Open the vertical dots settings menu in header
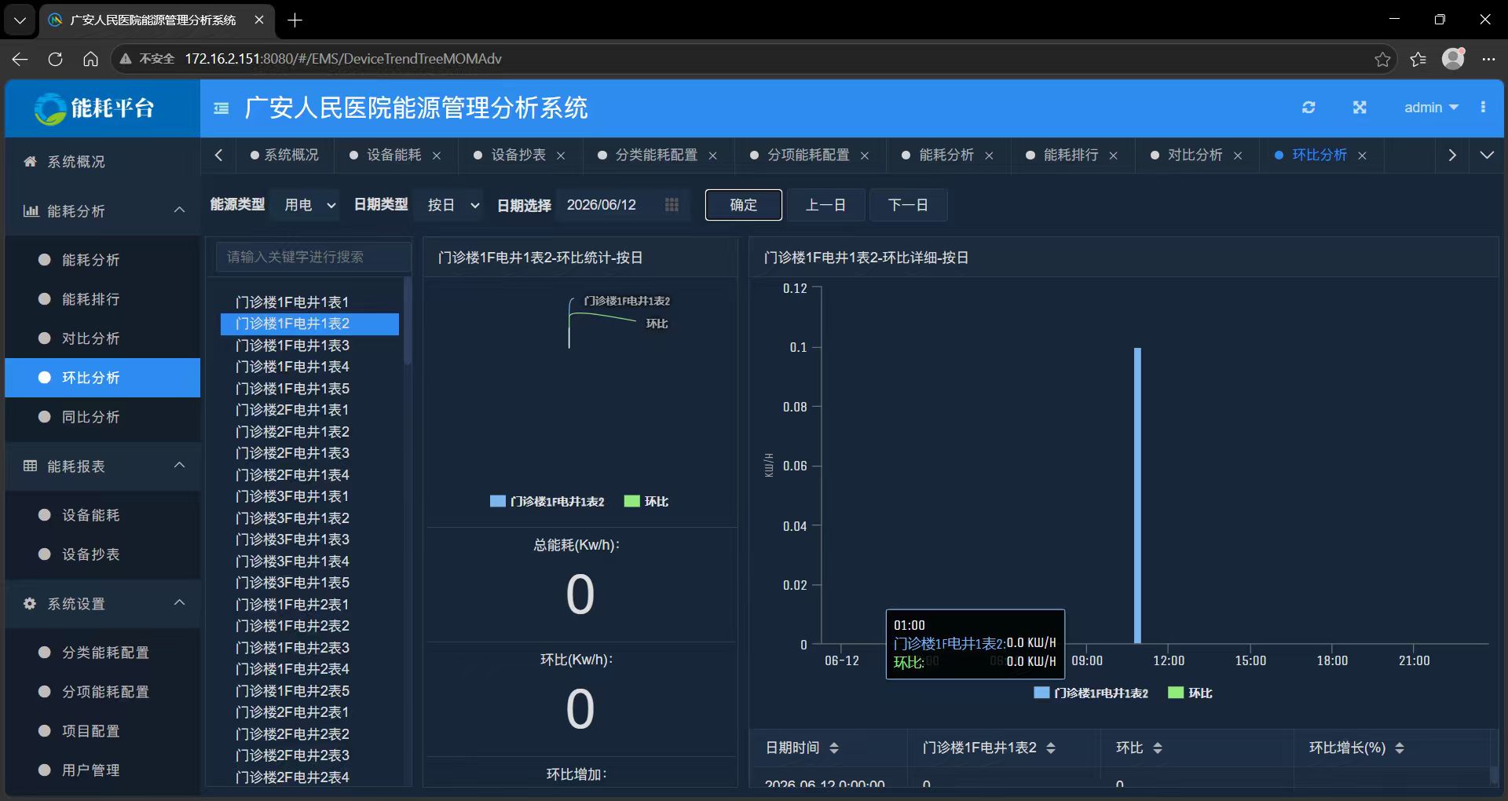 (1483, 108)
